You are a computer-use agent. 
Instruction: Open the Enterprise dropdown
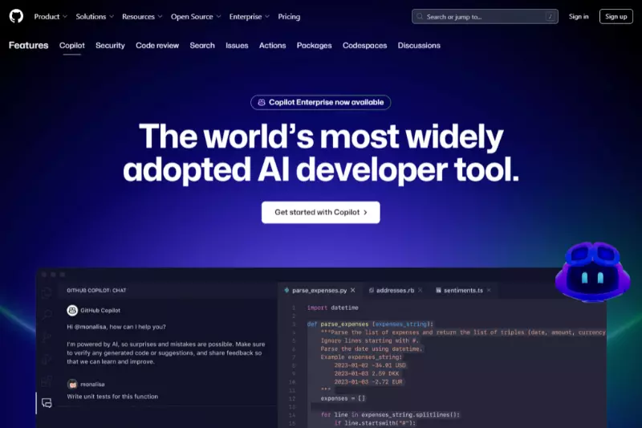tap(250, 17)
